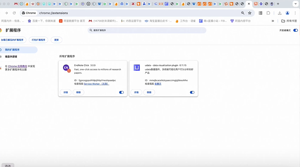
Task: Select 键盘快捷键 in the sidebar
Action: [x=11, y=57]
